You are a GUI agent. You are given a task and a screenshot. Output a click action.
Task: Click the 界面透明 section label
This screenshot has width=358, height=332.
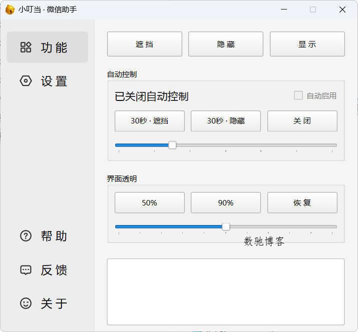click(122, 179)
